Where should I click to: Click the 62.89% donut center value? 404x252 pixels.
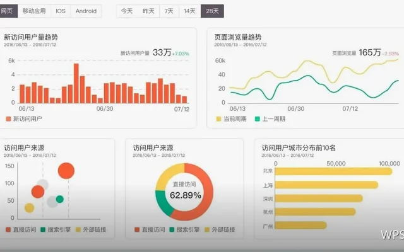[186, 195]
